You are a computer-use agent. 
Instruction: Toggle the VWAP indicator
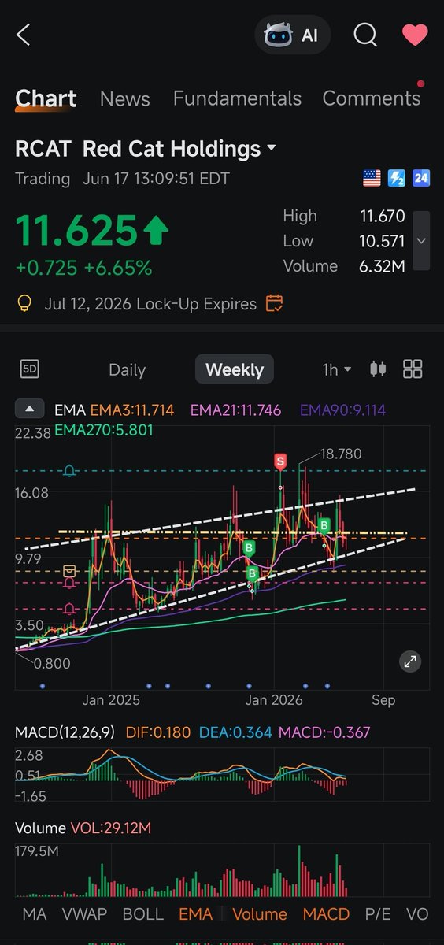[85, 913]
